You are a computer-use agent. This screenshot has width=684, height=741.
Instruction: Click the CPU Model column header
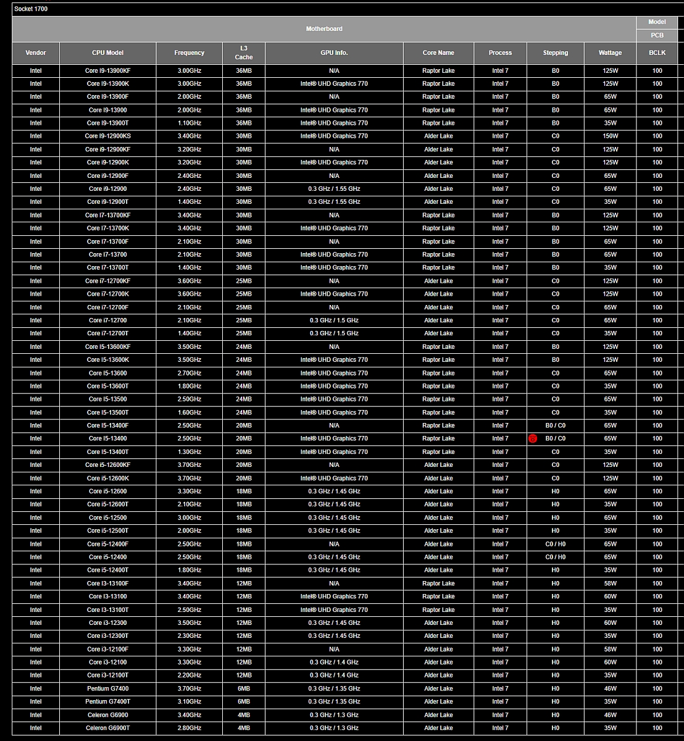pos(108,53)
